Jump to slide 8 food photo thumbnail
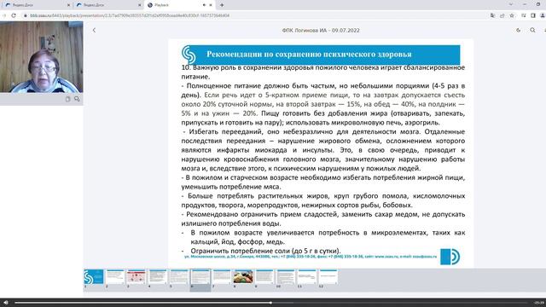 [243, 277]
